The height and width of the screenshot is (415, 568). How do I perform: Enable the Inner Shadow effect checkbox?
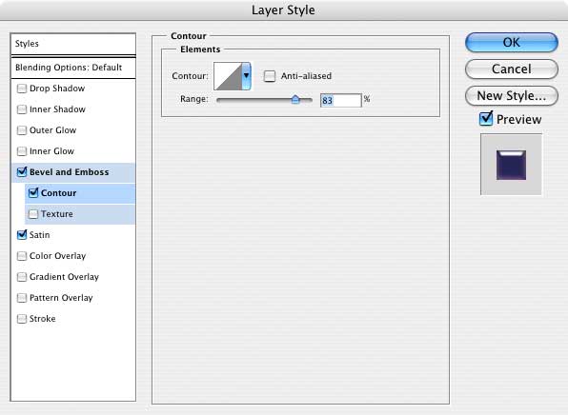tap(22, 109)
